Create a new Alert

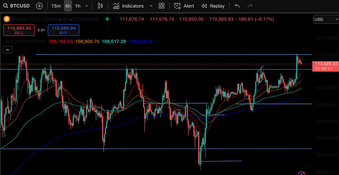[184, 6]
